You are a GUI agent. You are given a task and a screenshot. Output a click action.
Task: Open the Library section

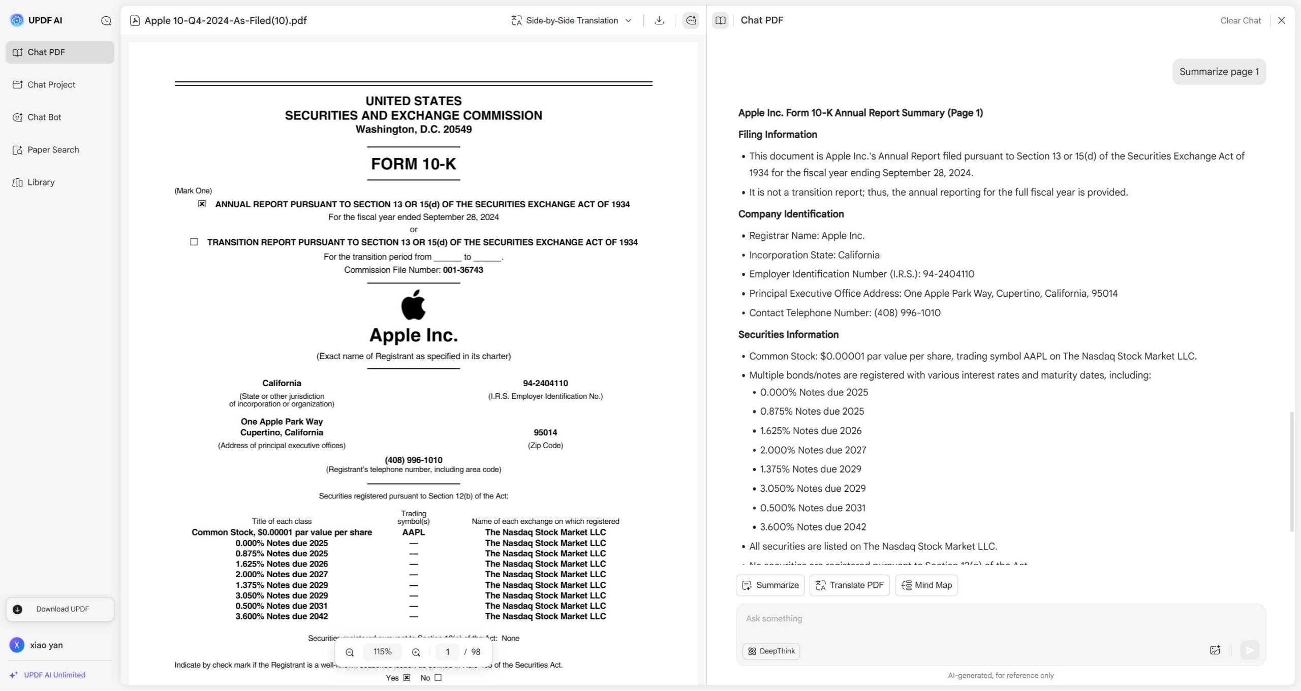(x=60, y=182)
